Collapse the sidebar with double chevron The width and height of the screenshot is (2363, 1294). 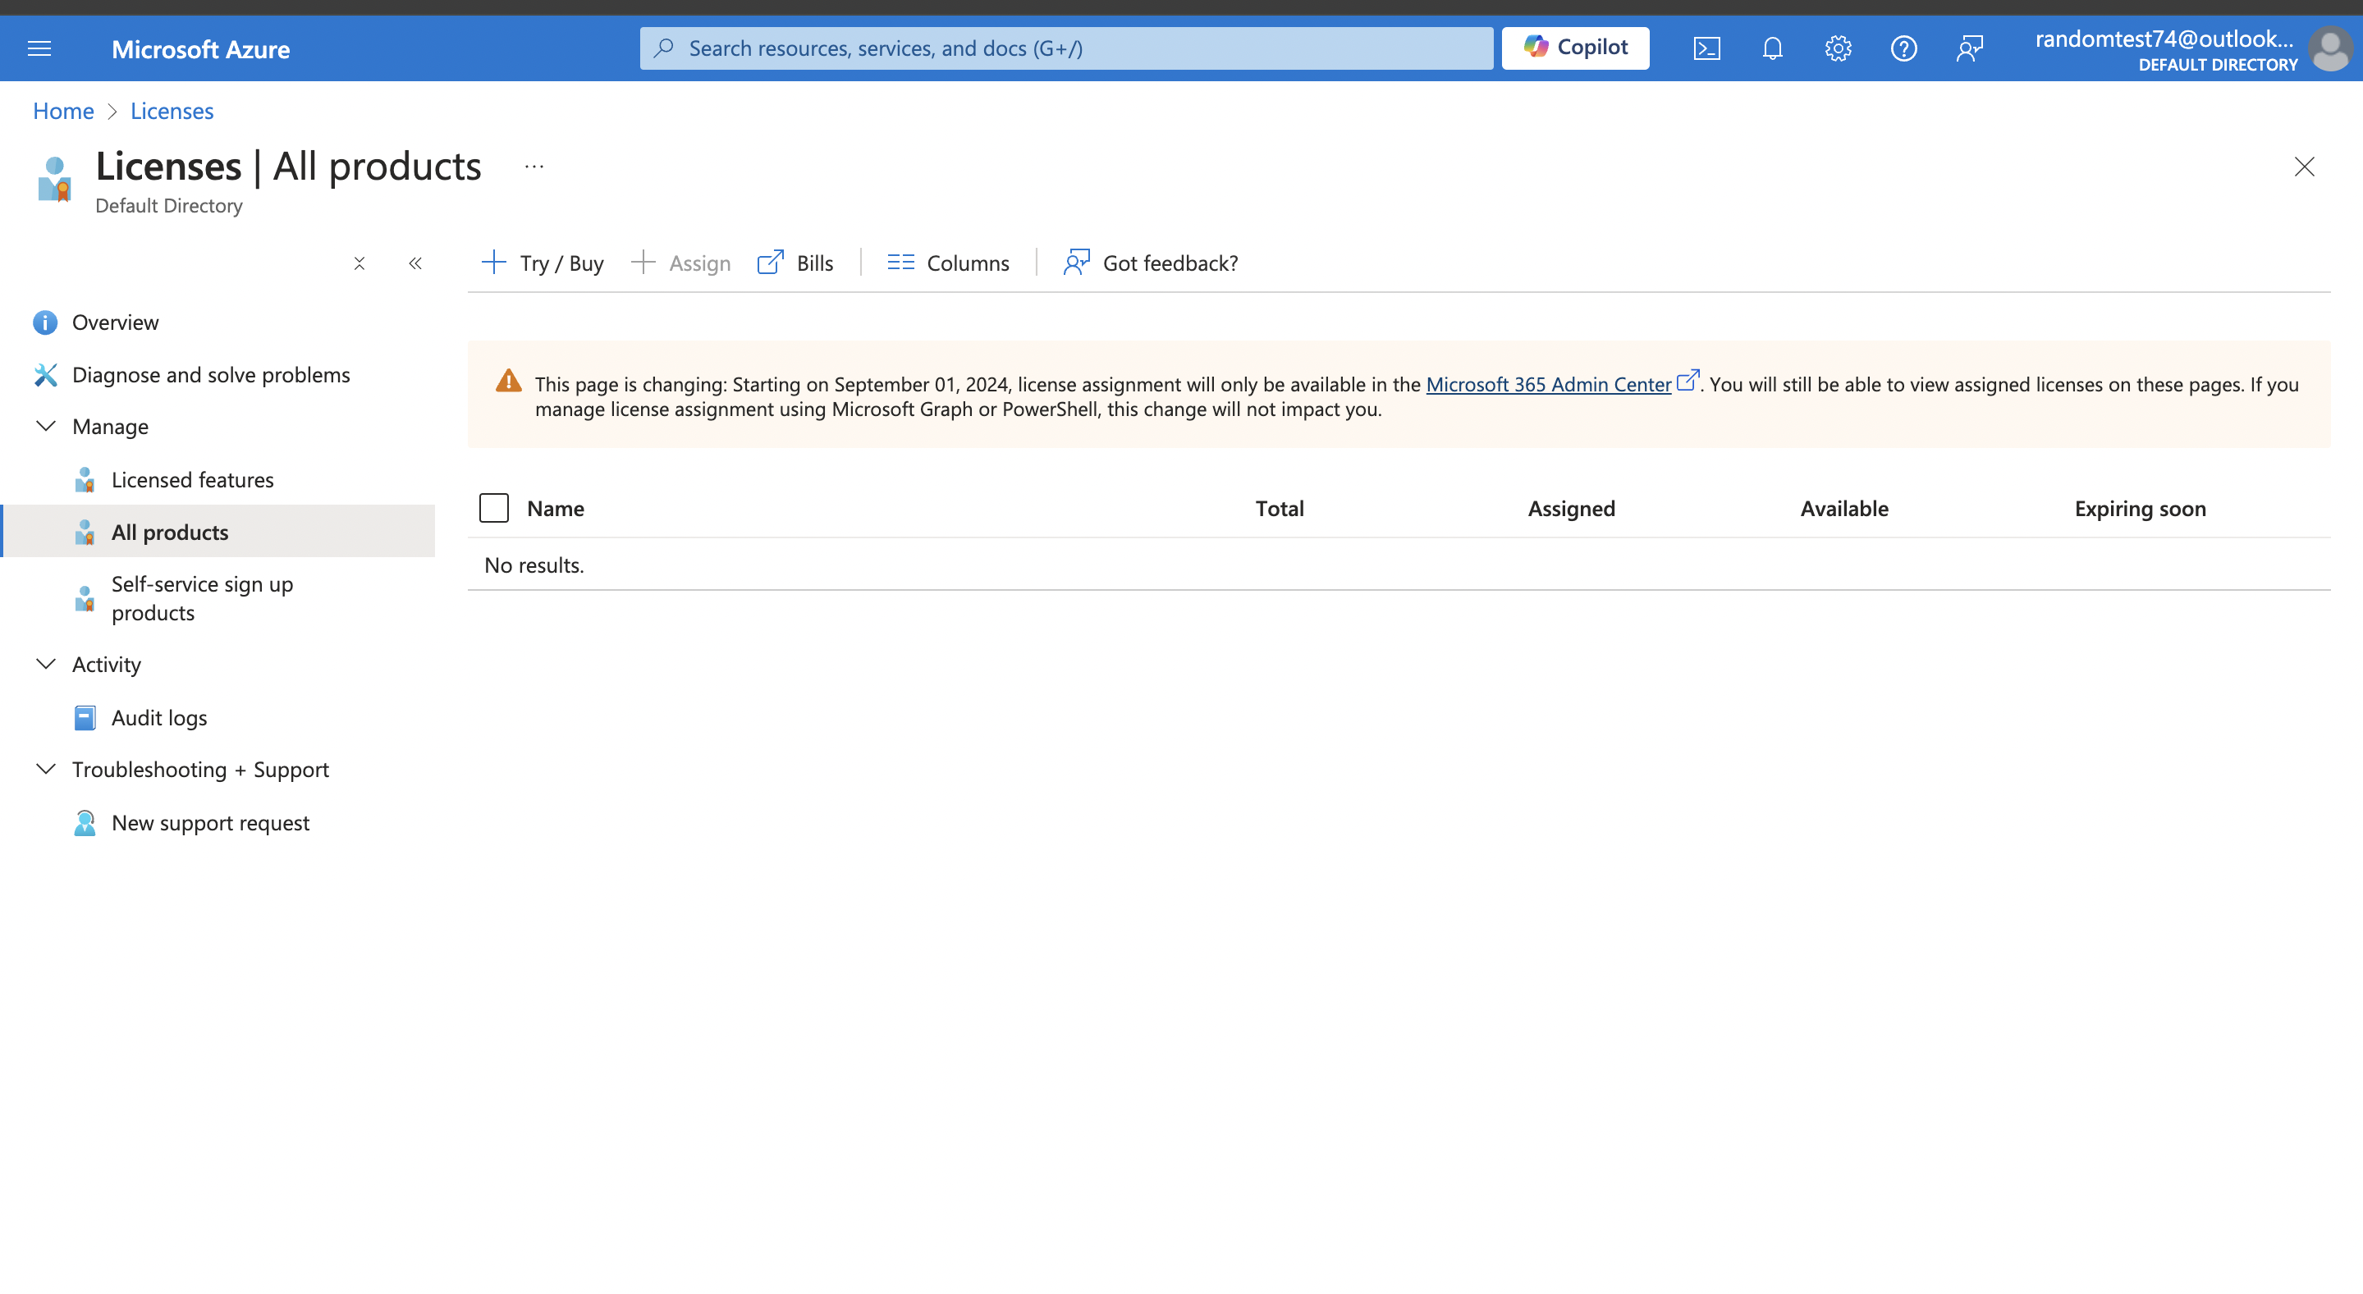[415, 264]
